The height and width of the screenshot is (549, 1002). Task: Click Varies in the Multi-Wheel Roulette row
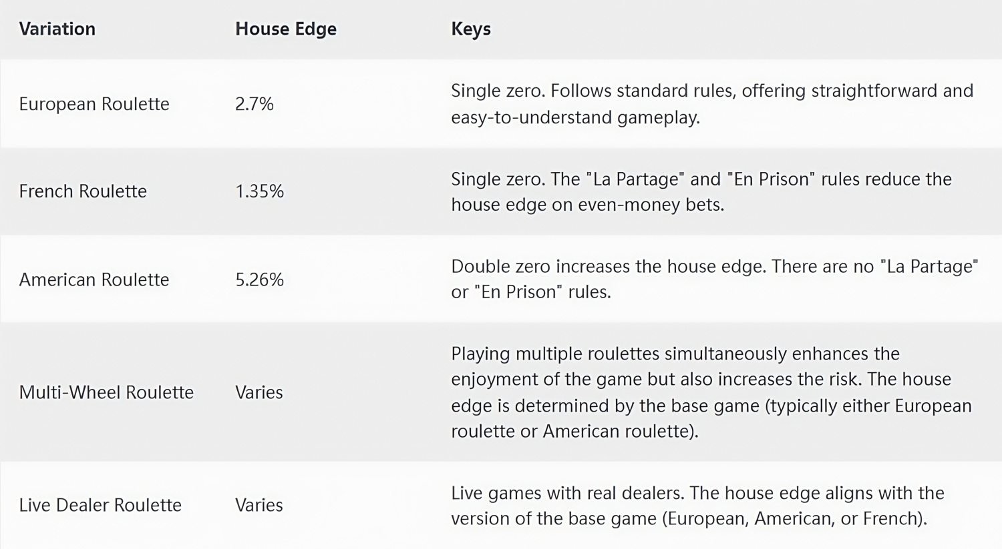click(259, 392)
